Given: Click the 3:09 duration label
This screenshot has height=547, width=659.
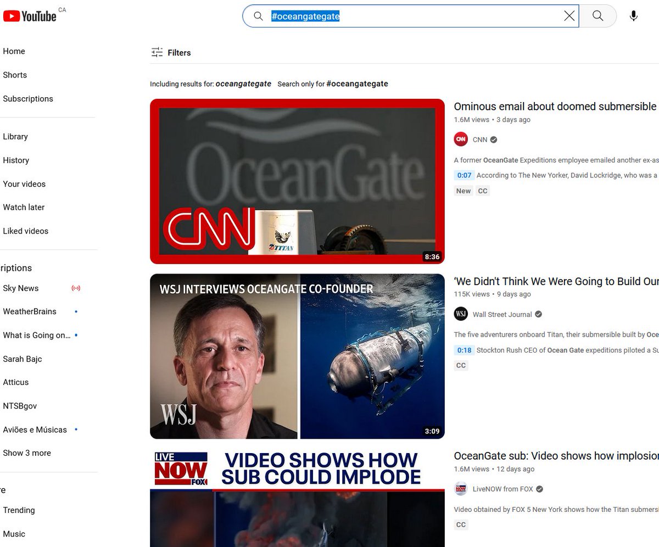Looking at the screenshot, I should pos(432,431).
